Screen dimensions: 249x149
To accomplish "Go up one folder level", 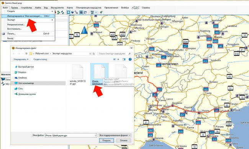I will [26, 54].
